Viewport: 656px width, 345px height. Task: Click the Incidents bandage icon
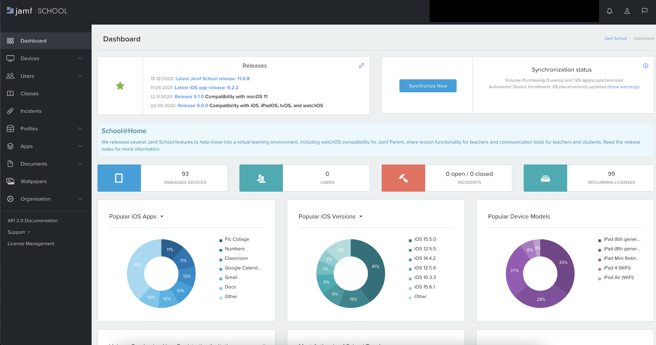click(x=10, y=111)
